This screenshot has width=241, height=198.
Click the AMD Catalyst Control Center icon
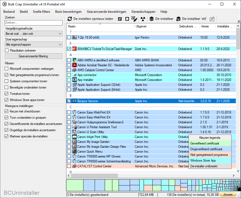click(74, 70)
